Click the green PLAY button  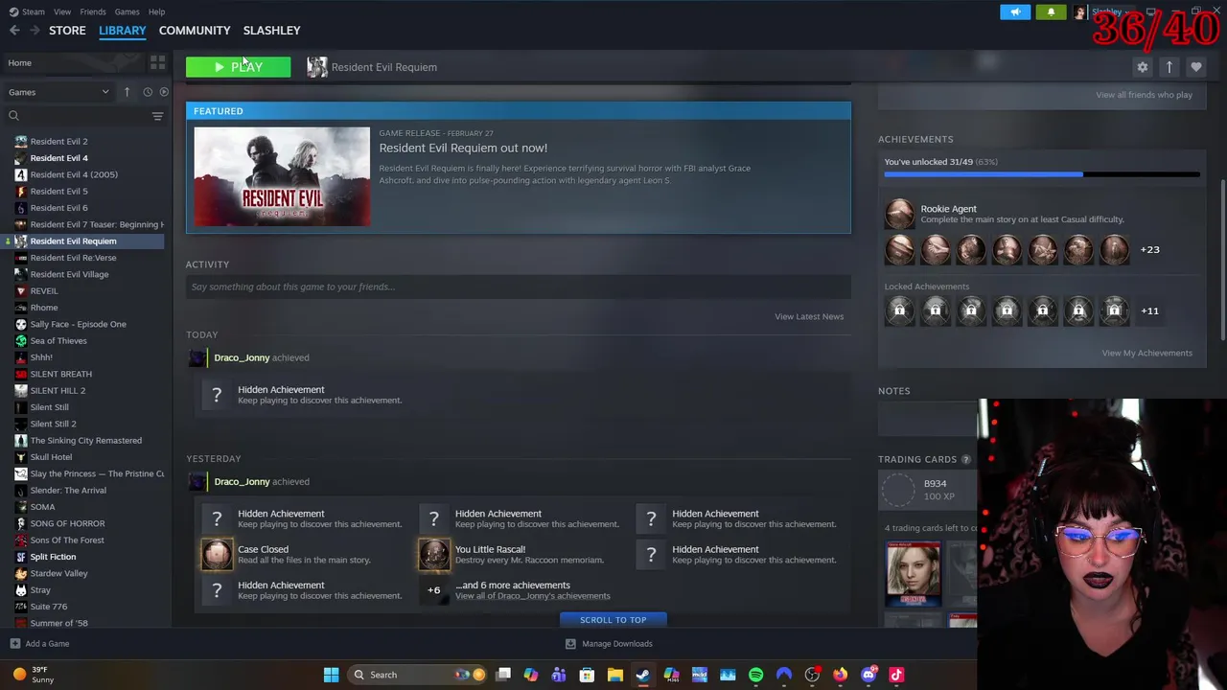pyautogui.click(x=238, y=67)
